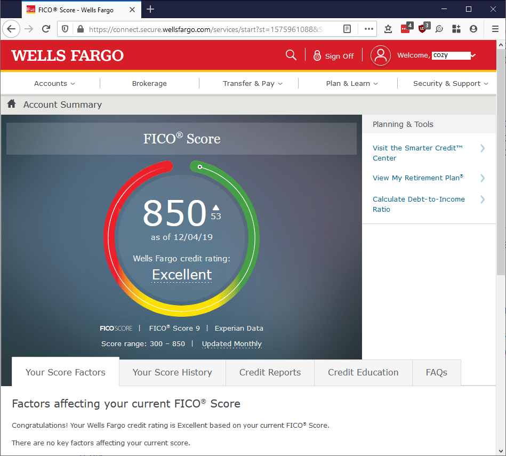Open the tracking protection shield icon

pyautogui.click(x=65, y=29)
